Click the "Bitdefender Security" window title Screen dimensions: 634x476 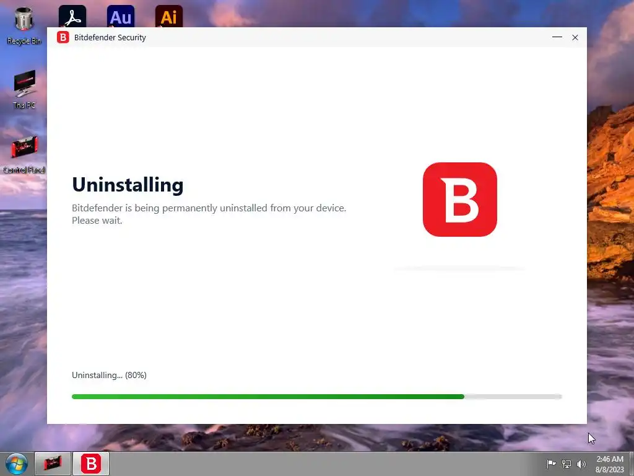coord(110,37)
